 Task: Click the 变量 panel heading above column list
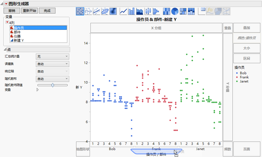[x=9, y=17]
